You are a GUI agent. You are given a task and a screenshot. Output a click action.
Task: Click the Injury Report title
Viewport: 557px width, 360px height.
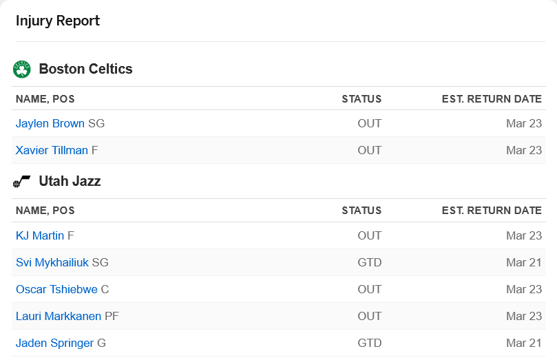pos(58,21)
